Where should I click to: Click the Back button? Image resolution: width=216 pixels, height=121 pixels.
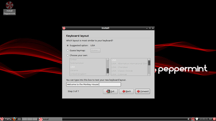126,91
